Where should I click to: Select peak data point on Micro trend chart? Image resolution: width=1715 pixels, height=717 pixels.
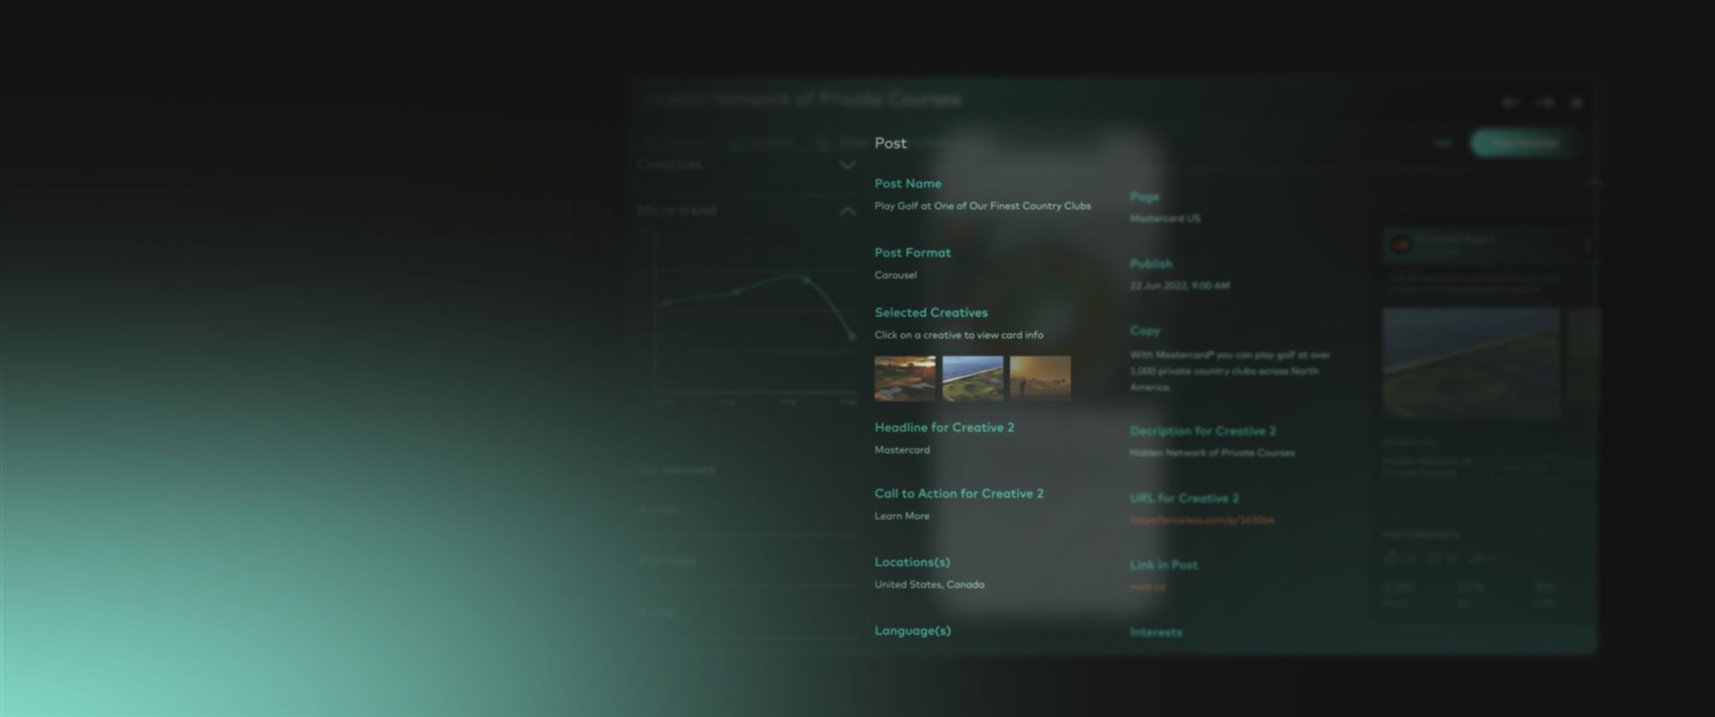click(805, 279)
